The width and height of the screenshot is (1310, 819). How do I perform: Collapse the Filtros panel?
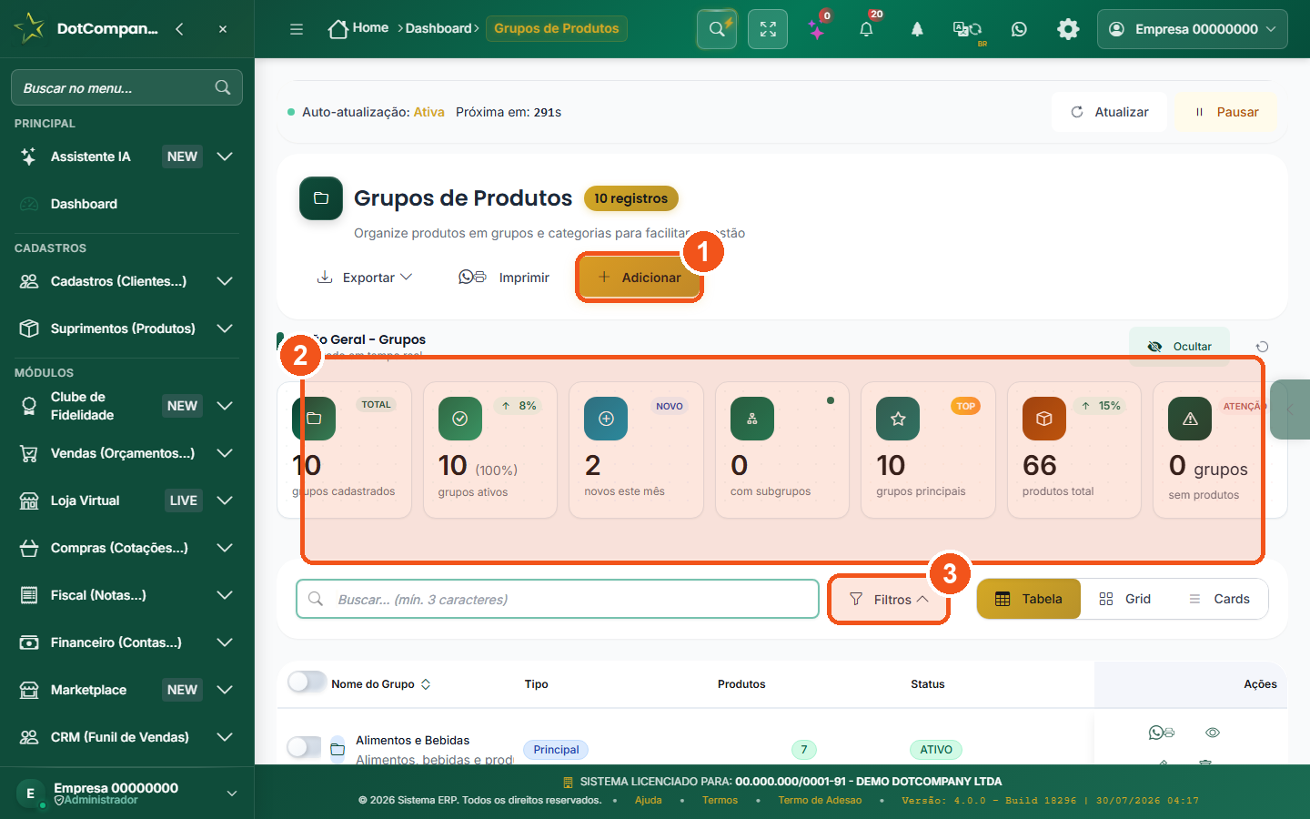pos(888,600)
